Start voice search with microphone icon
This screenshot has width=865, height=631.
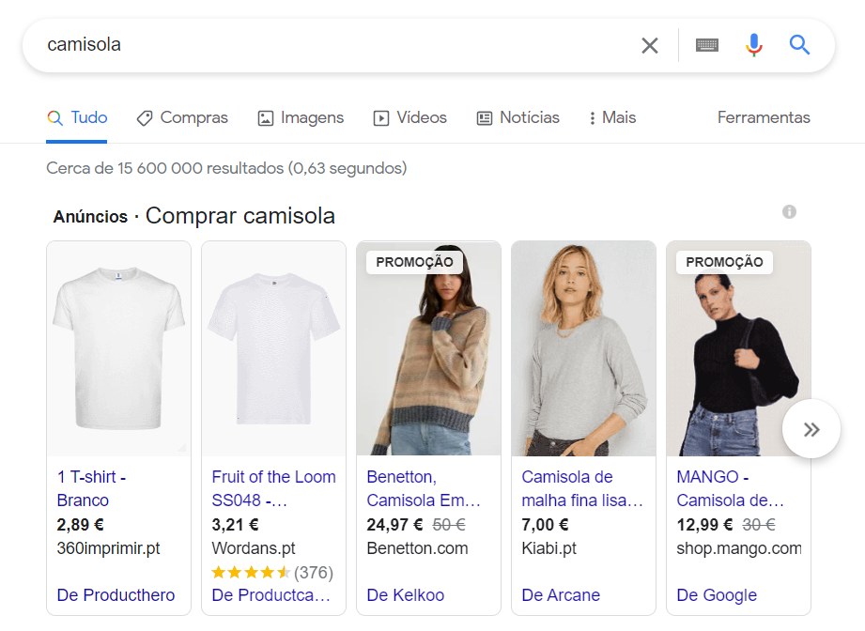[753, 45]
